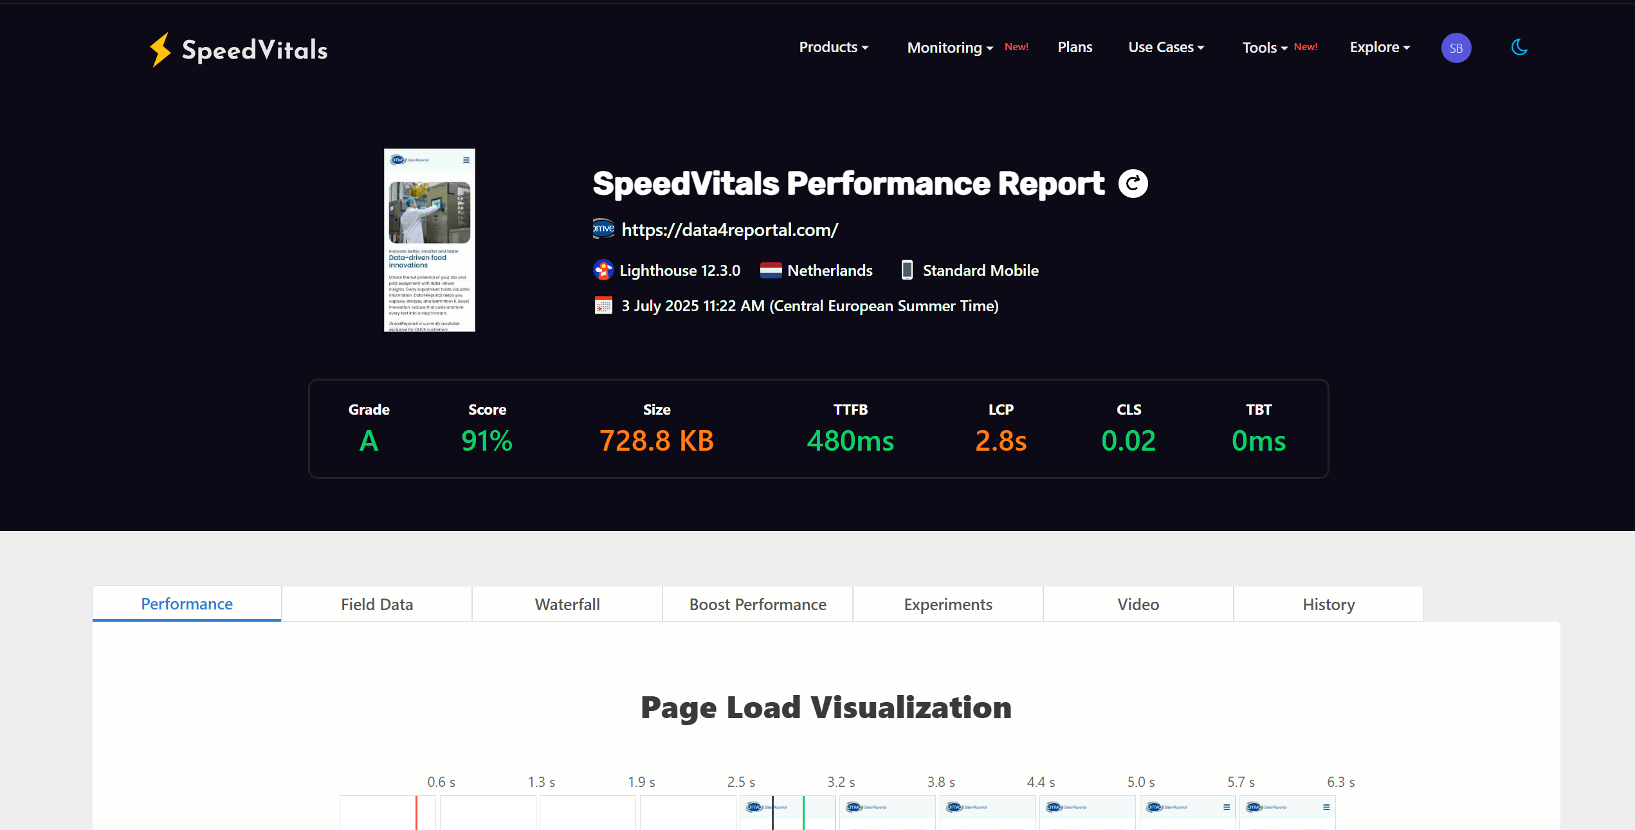Viewport: 1635px width, 830px height.
Task: Open the https://data4reportal.com/ link
Action: (x=730, y=230)
